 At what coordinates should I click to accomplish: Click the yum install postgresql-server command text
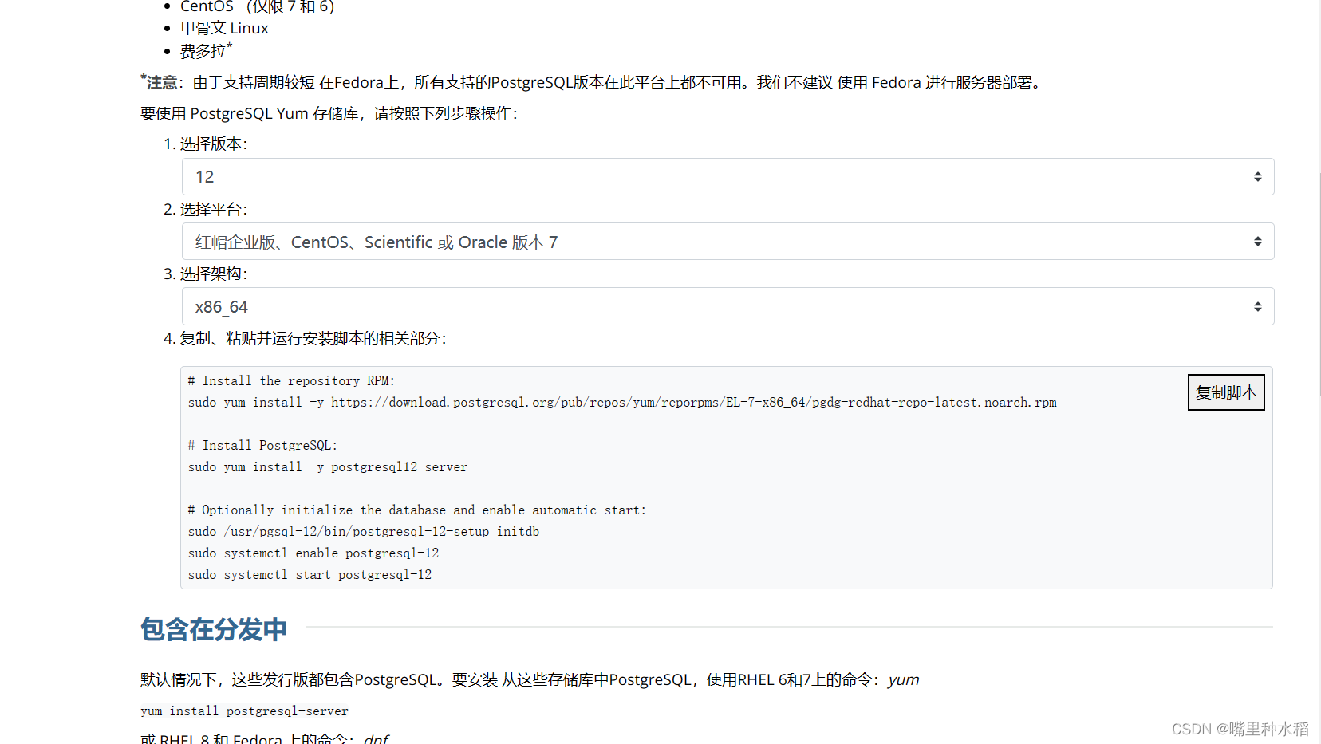coord(243,711)
